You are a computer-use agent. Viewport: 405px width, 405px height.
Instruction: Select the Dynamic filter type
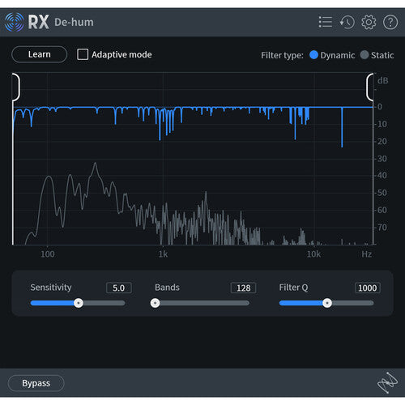point(313,55)
